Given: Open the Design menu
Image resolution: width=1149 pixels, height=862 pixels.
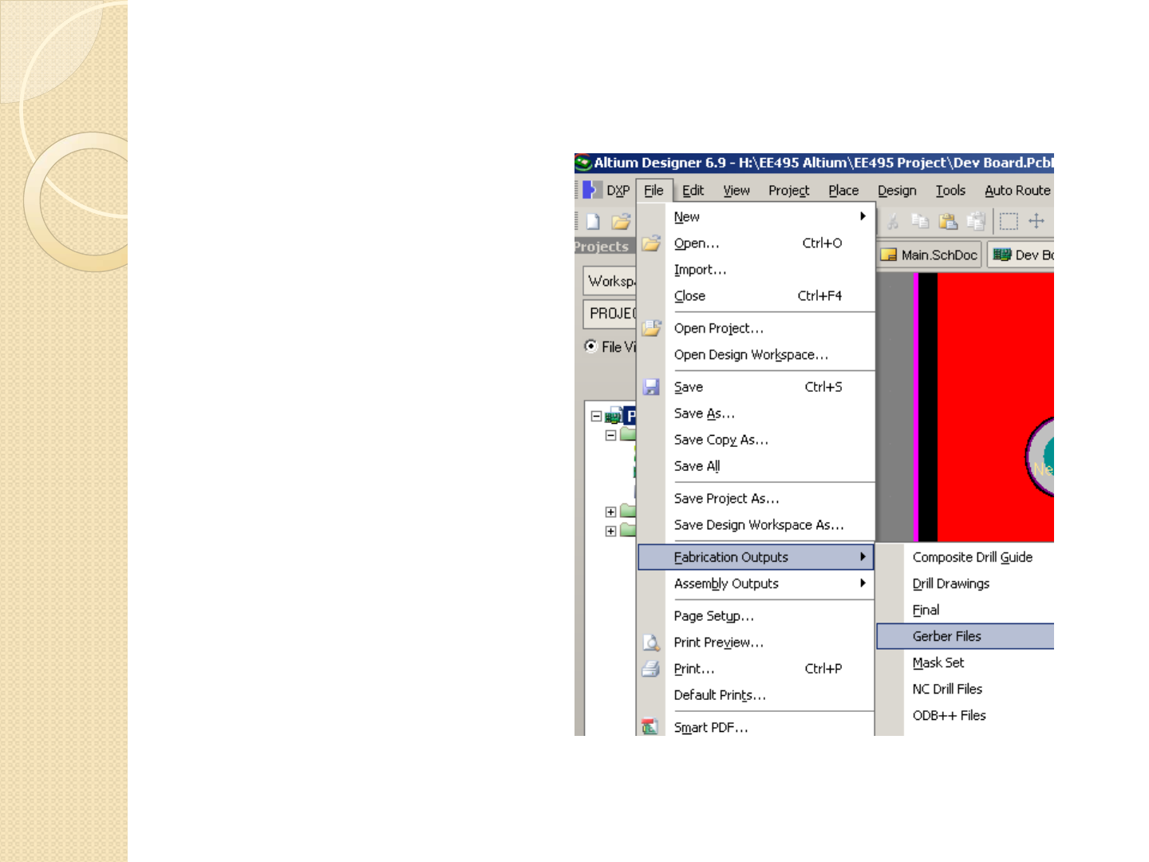Looking at the screenshot, I should coord(897,190).
